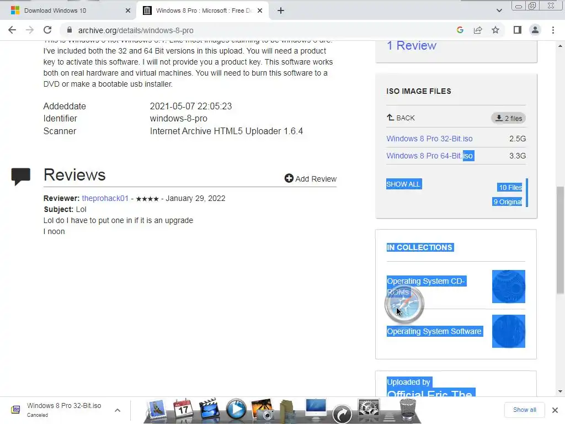565x424 pixels.
Task: Open the Chrome profile avatar
Action: tap(535, 30)
